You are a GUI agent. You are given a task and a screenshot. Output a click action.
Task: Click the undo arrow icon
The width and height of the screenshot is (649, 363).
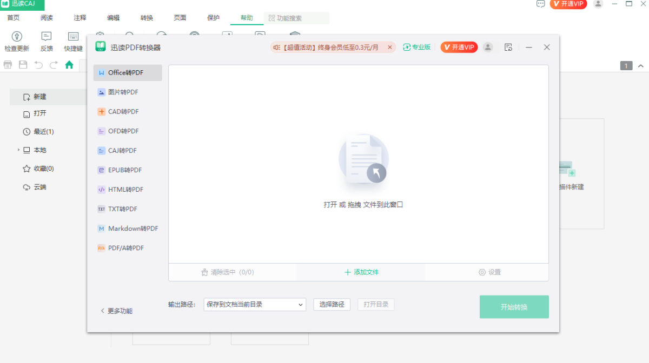tap(37, 64)
